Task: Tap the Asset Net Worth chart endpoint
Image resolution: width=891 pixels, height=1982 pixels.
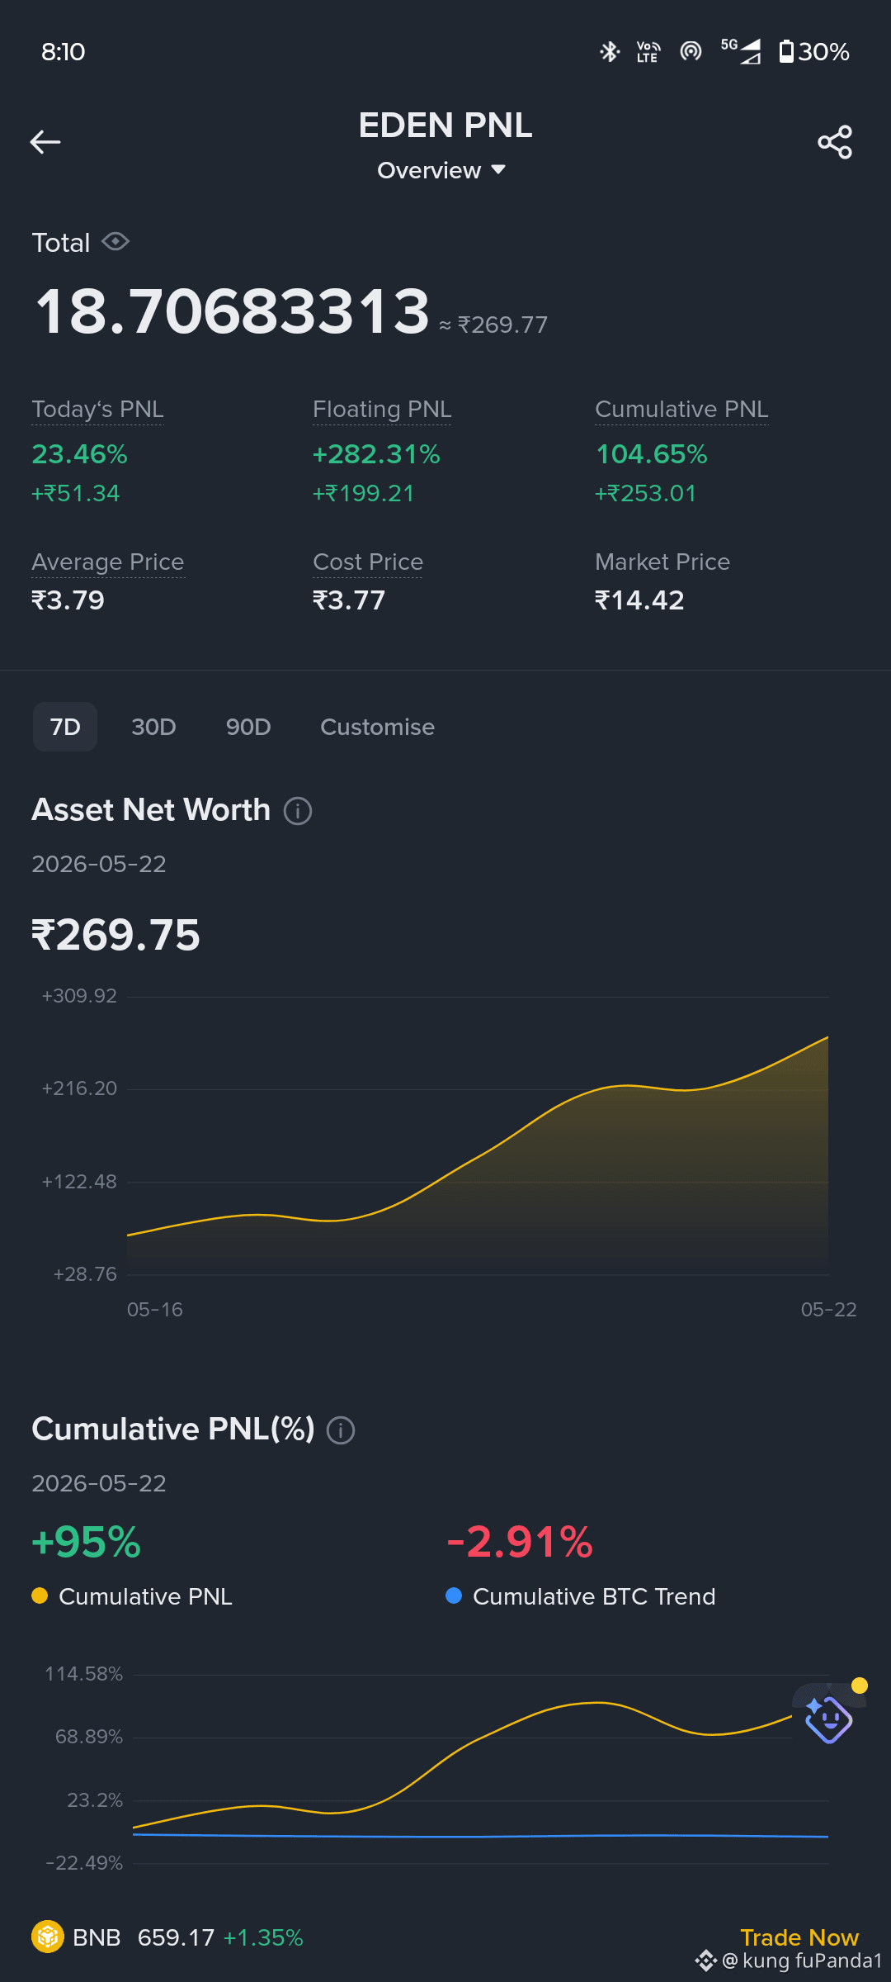Action: pos(827,1037)
